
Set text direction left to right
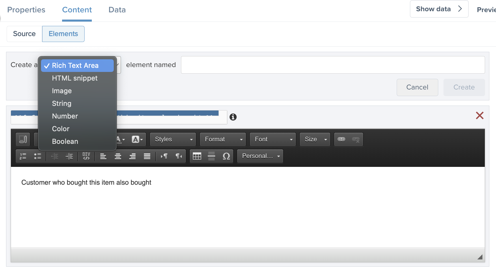pos(164,156)
